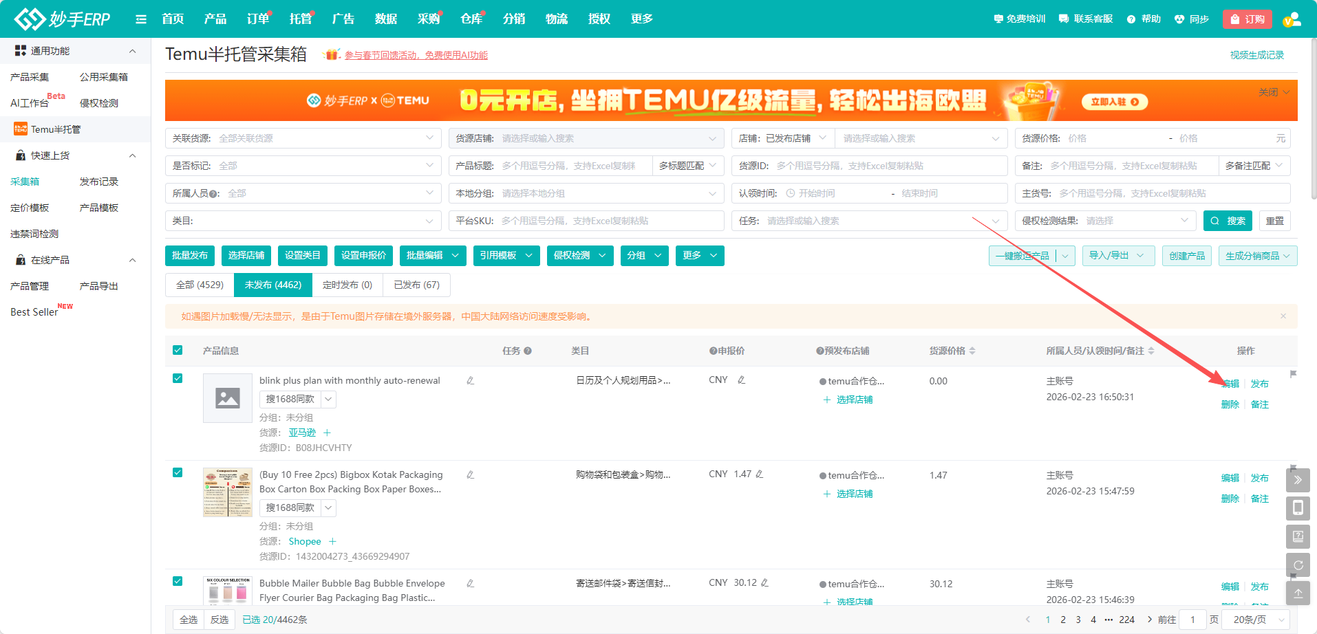Open the 批量编辑 dropdown

click(432, 256)
